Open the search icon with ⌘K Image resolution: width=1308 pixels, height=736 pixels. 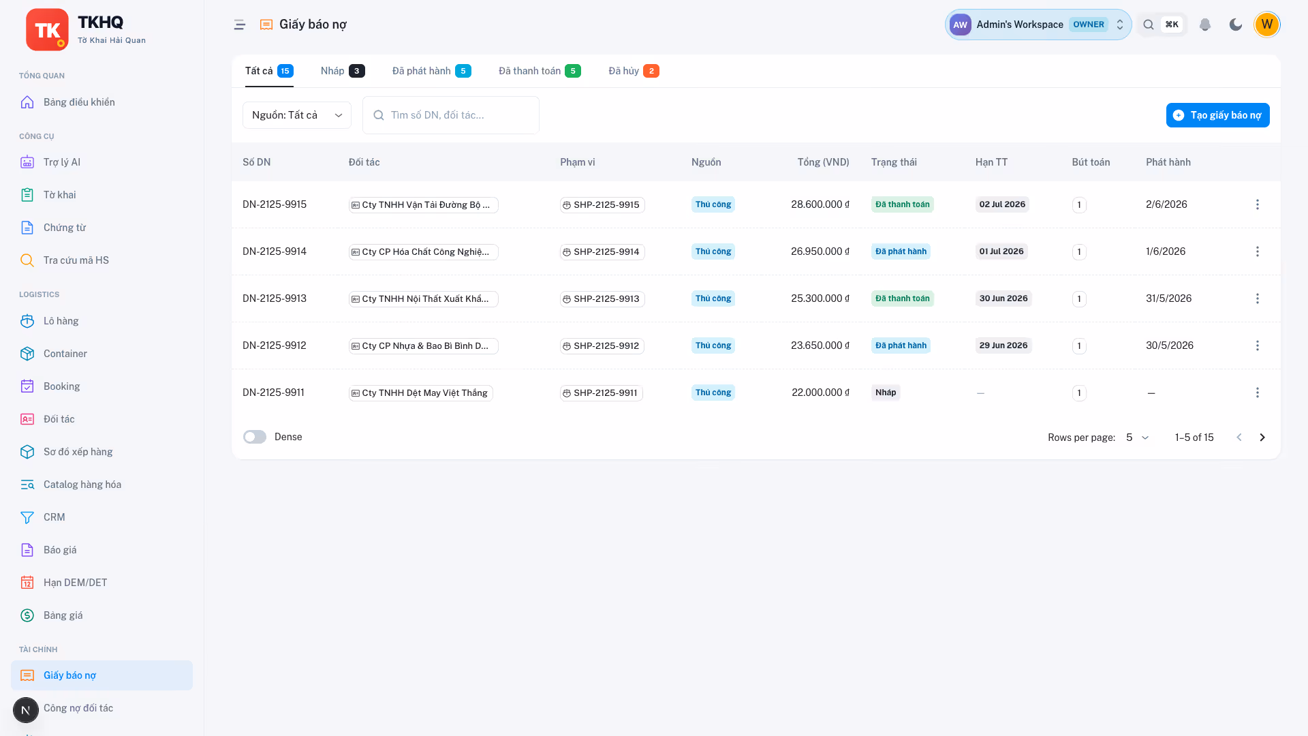(1162, 25)
